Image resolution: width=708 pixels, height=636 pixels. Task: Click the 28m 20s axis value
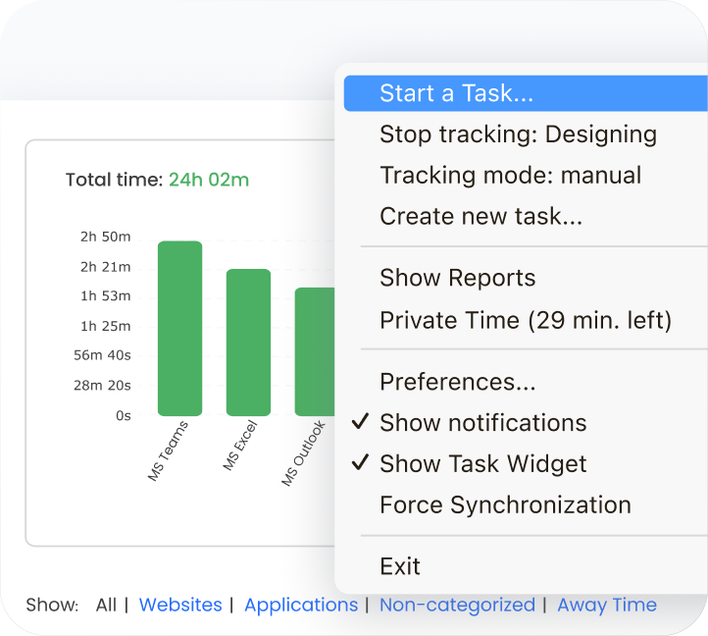(103, 386)
